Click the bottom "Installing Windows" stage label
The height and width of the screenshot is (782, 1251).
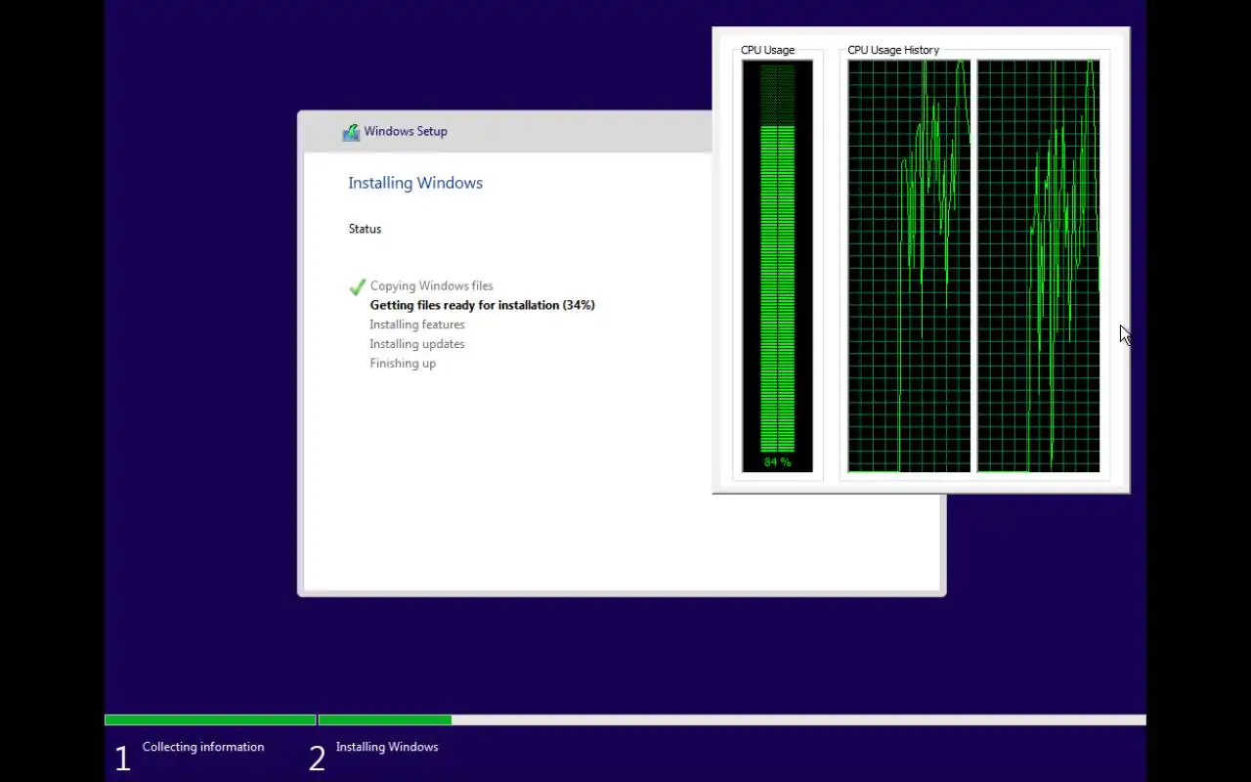pos(387,747)
